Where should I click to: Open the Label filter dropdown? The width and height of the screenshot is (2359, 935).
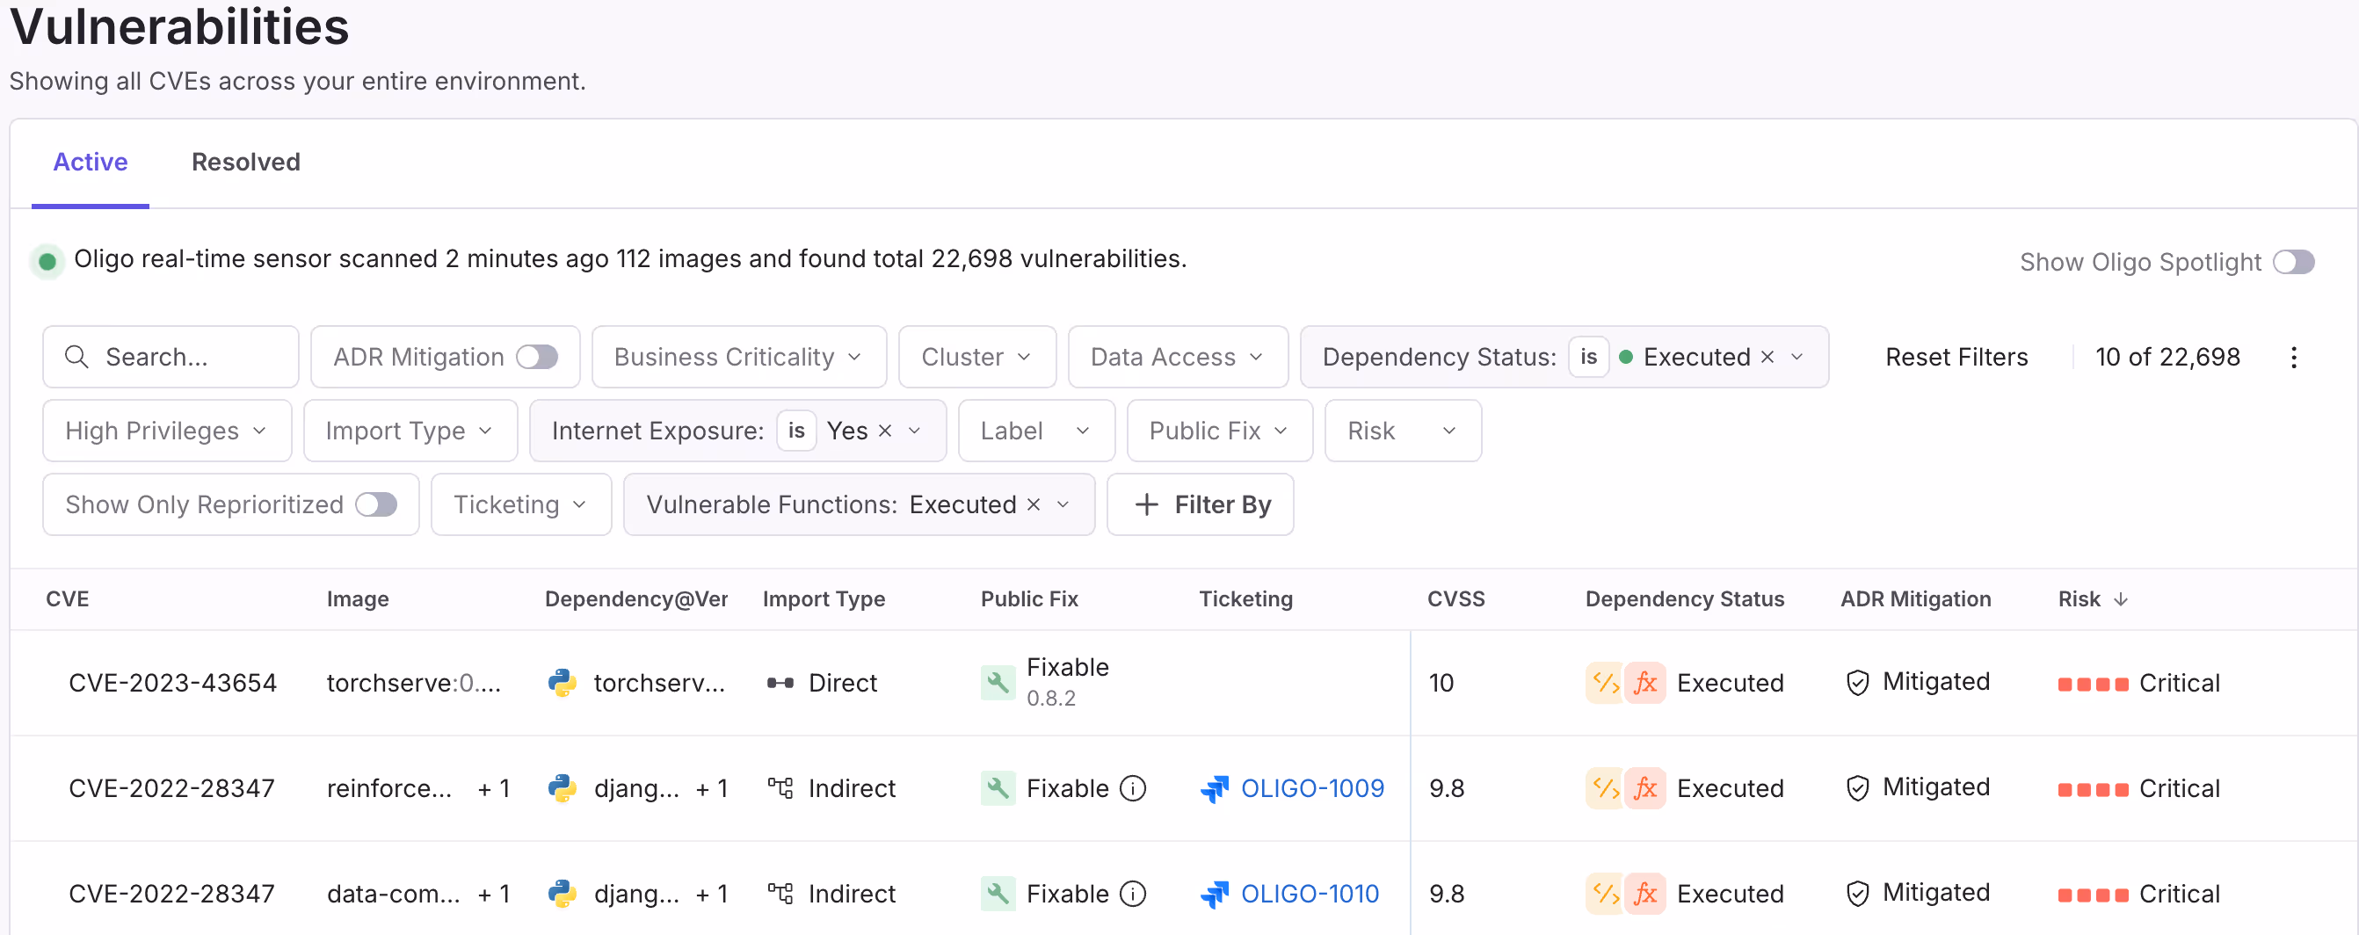1035,431
